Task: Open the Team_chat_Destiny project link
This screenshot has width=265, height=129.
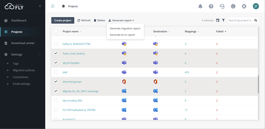Action: click(x=74, y=54)
